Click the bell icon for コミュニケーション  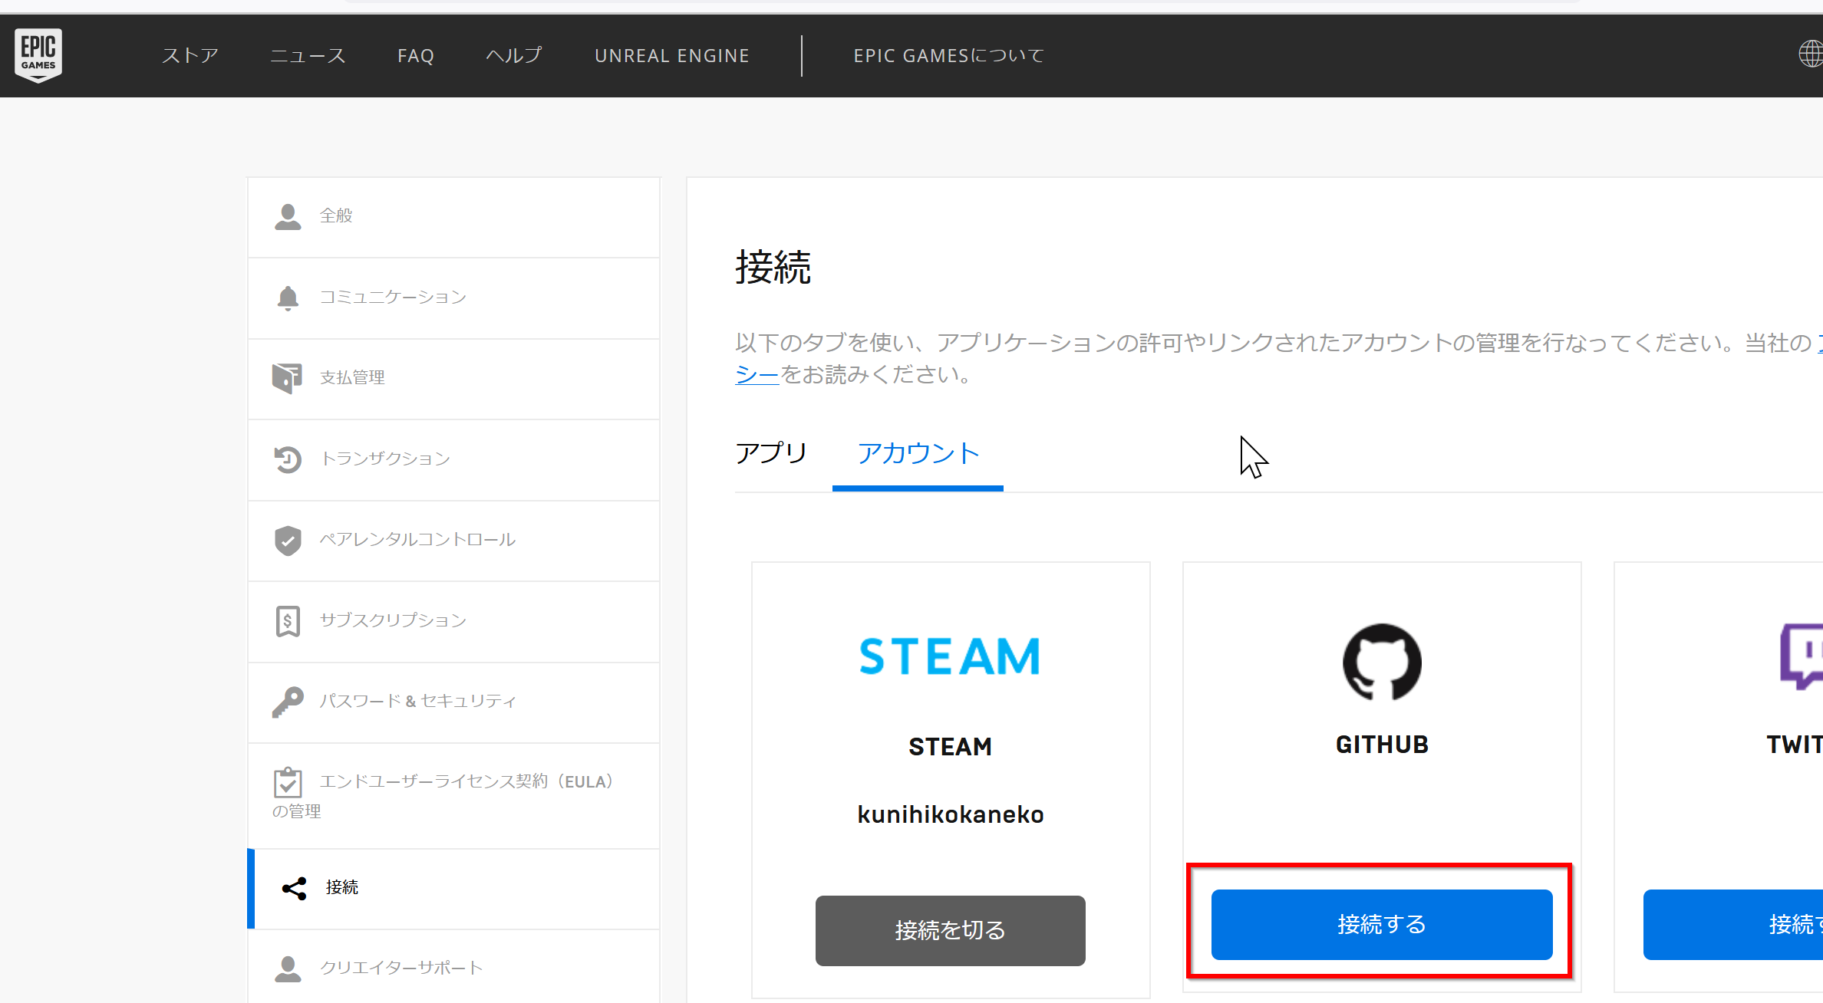pyautogui.click(x=288, y=298)
